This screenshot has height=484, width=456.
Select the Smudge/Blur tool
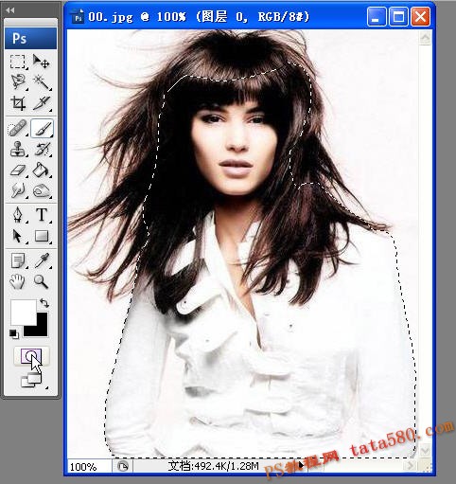tap(18, 190)
